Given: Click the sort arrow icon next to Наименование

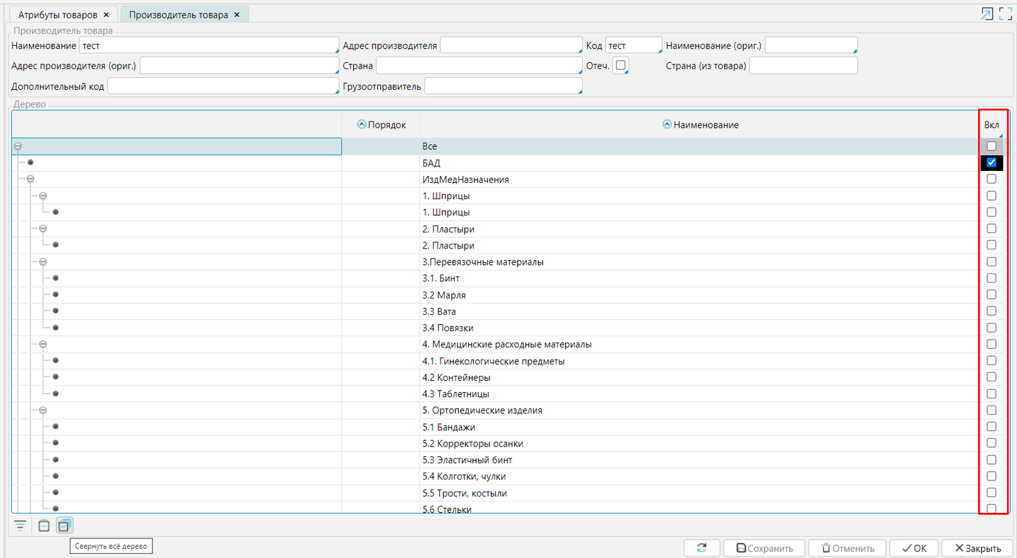Looking at the screenshot, I should [666, 124].
